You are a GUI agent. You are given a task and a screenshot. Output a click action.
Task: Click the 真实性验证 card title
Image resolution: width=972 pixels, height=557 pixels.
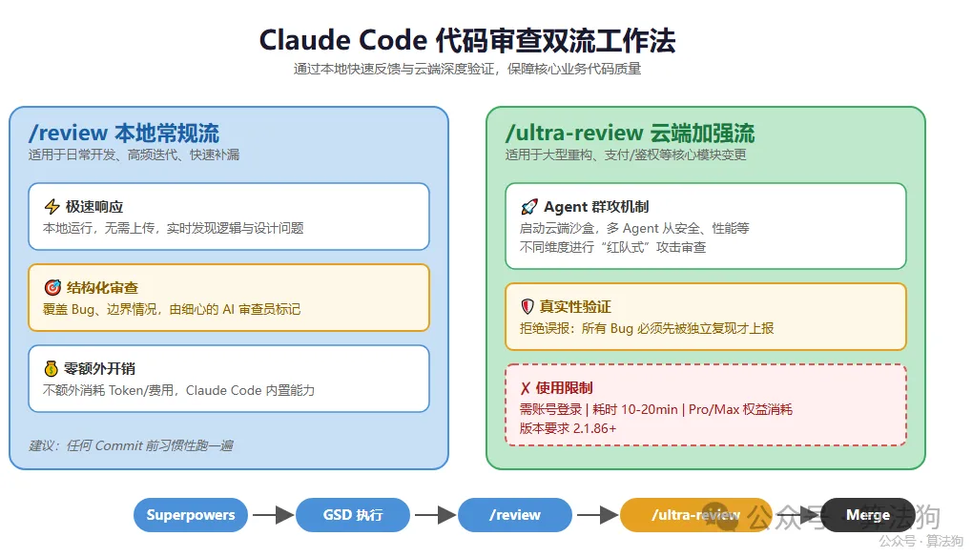575,307
